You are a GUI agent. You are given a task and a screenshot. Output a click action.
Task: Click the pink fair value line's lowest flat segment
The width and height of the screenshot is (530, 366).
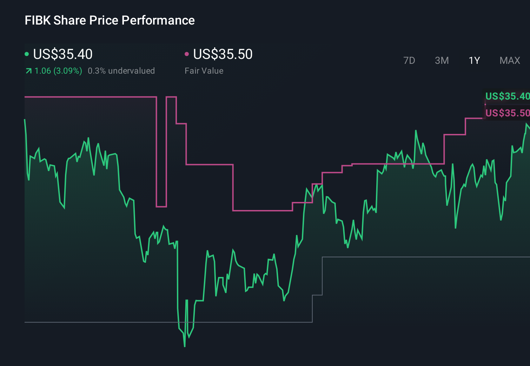[263, 210]
